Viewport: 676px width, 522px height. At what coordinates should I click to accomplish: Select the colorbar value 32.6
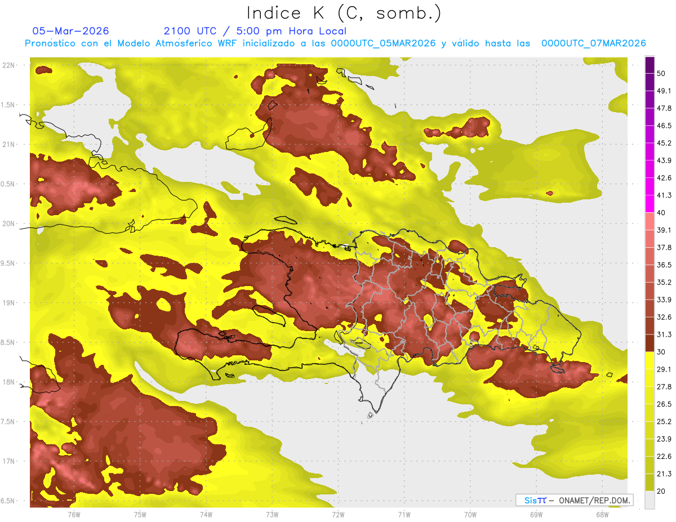[x=665, y=317]
